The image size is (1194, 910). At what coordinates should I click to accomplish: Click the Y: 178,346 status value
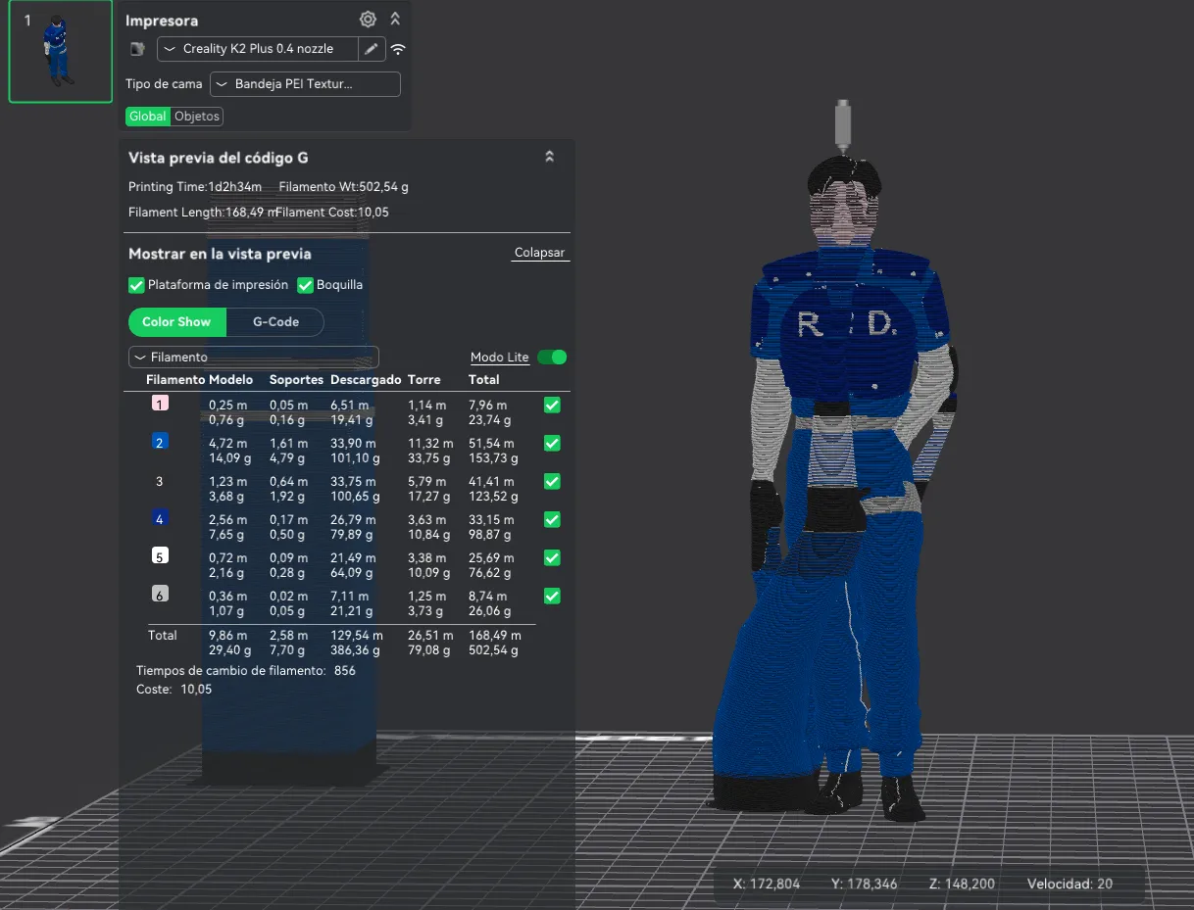pyautogui.click(x=864, y=884)
